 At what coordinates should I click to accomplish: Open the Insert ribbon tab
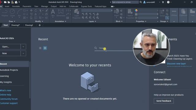[x=7, y=6]
